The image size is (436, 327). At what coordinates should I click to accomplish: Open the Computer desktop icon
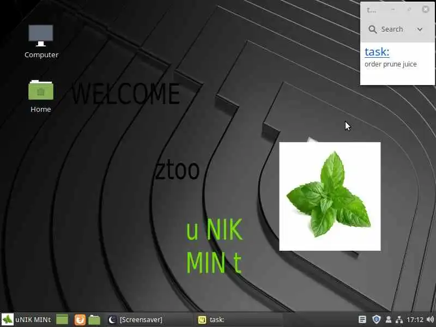click(41, 41)
